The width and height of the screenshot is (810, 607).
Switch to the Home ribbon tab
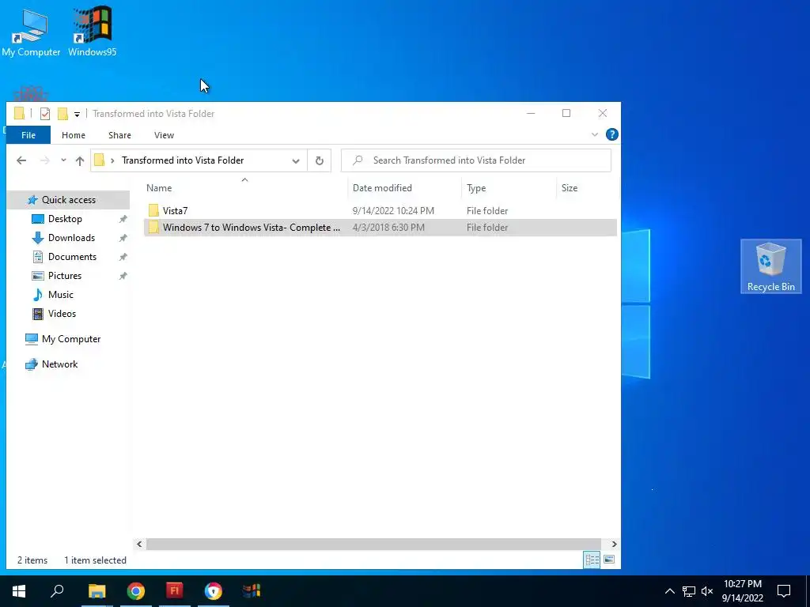pos(74,135)
